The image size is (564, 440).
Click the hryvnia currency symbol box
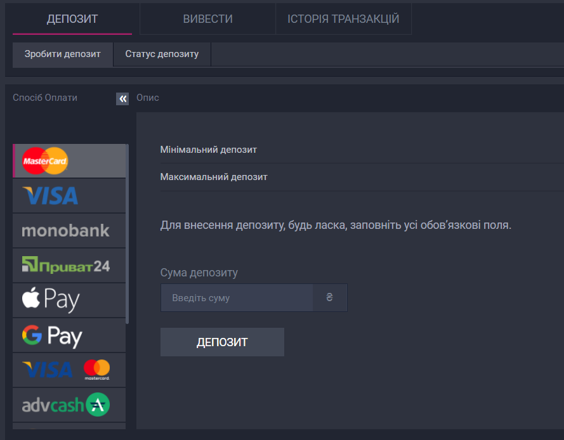click(330, 297)
